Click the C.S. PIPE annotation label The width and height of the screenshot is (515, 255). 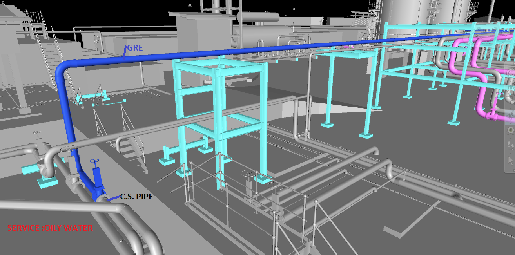point(136,197)
